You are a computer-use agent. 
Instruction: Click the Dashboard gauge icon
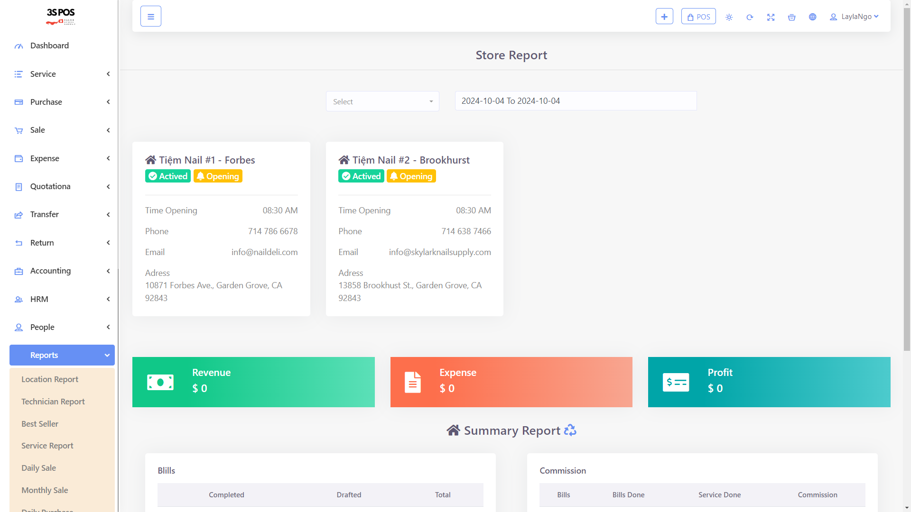point(19,46)
